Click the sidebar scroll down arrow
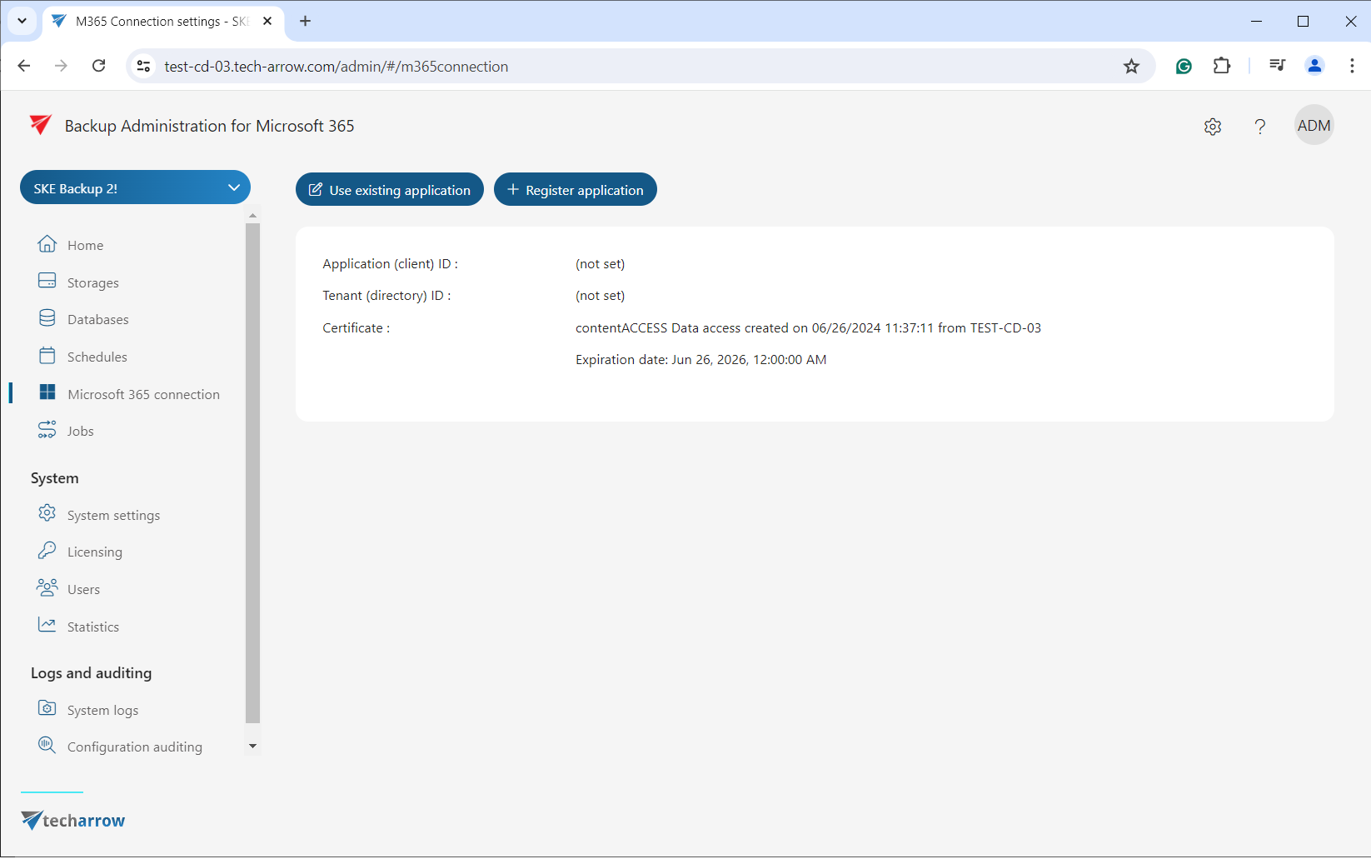1371x859 pixels. 252,747
